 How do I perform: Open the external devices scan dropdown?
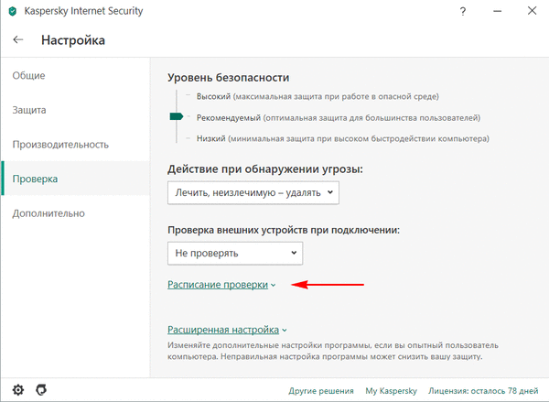(x=235, y=252)
